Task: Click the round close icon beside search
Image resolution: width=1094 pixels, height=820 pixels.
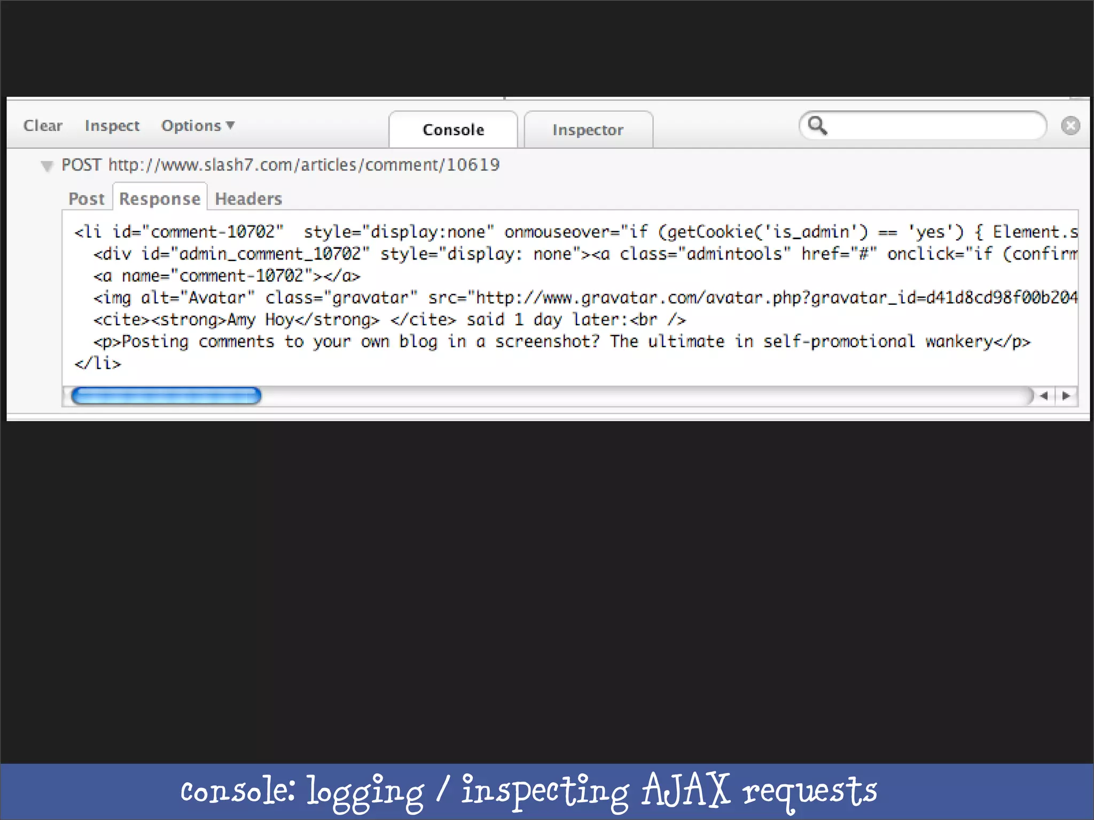Action: pos(1070,126)
